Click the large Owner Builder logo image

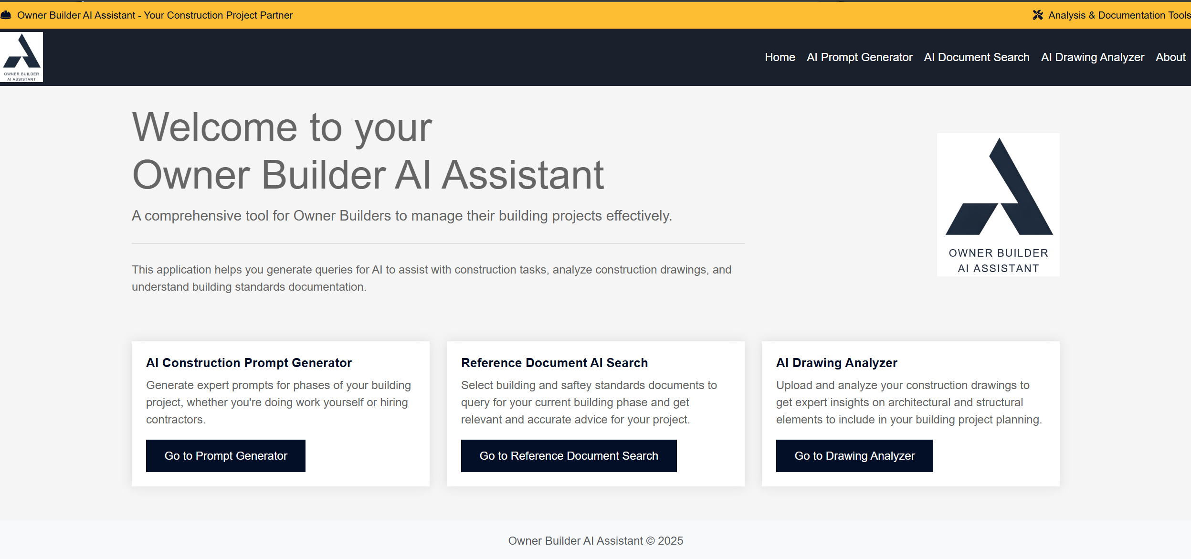point(998,204)
